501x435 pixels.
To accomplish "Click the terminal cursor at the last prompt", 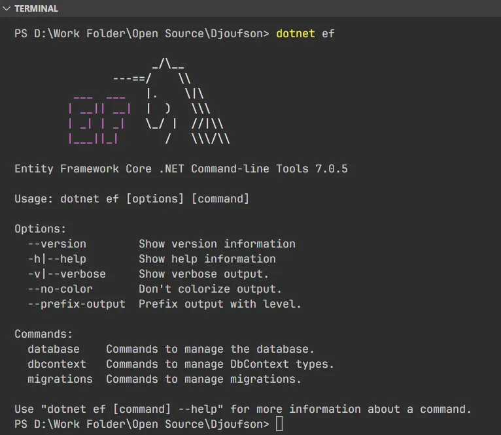I will coord(279,424).
